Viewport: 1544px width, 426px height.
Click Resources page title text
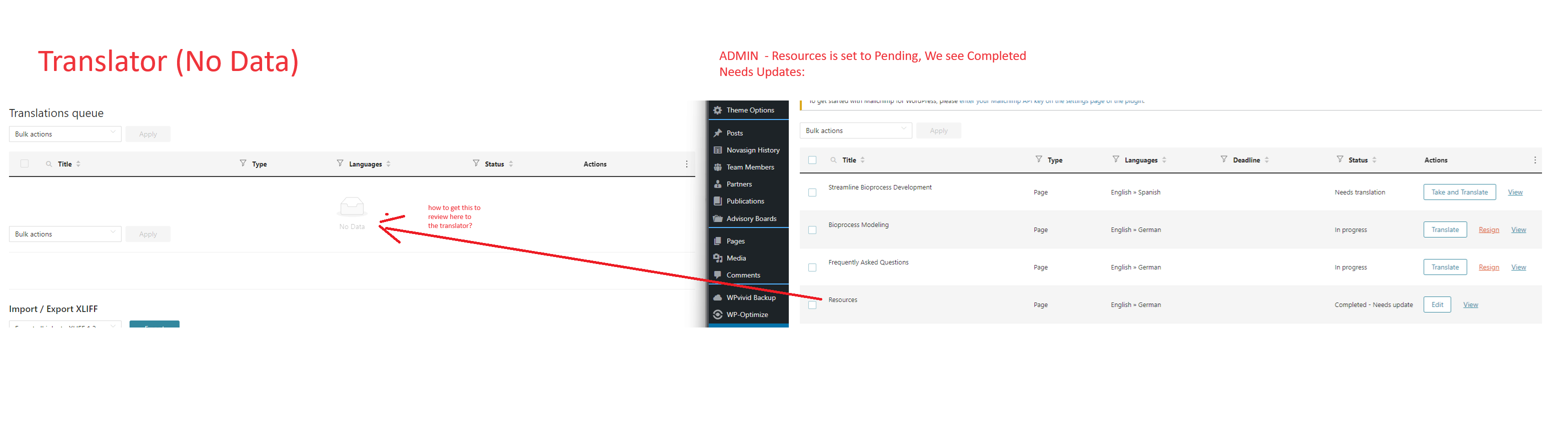tap(843, 300)
